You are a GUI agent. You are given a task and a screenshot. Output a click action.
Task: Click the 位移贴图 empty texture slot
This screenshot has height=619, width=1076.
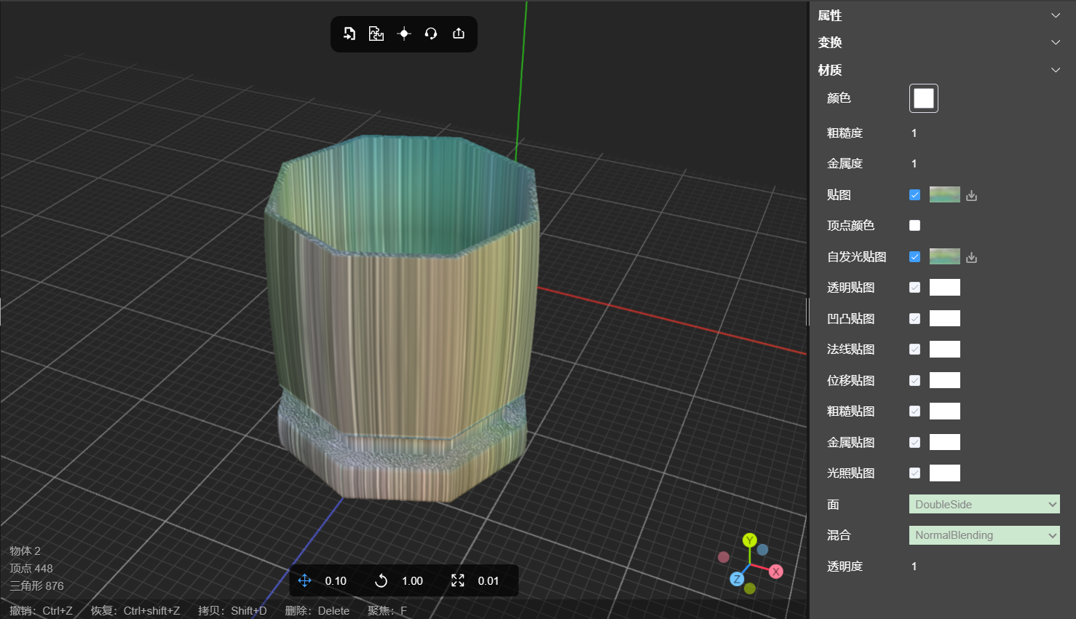pos(945,380)
